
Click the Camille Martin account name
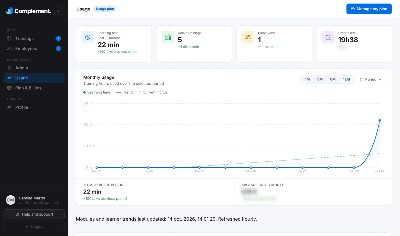[32, 198]
